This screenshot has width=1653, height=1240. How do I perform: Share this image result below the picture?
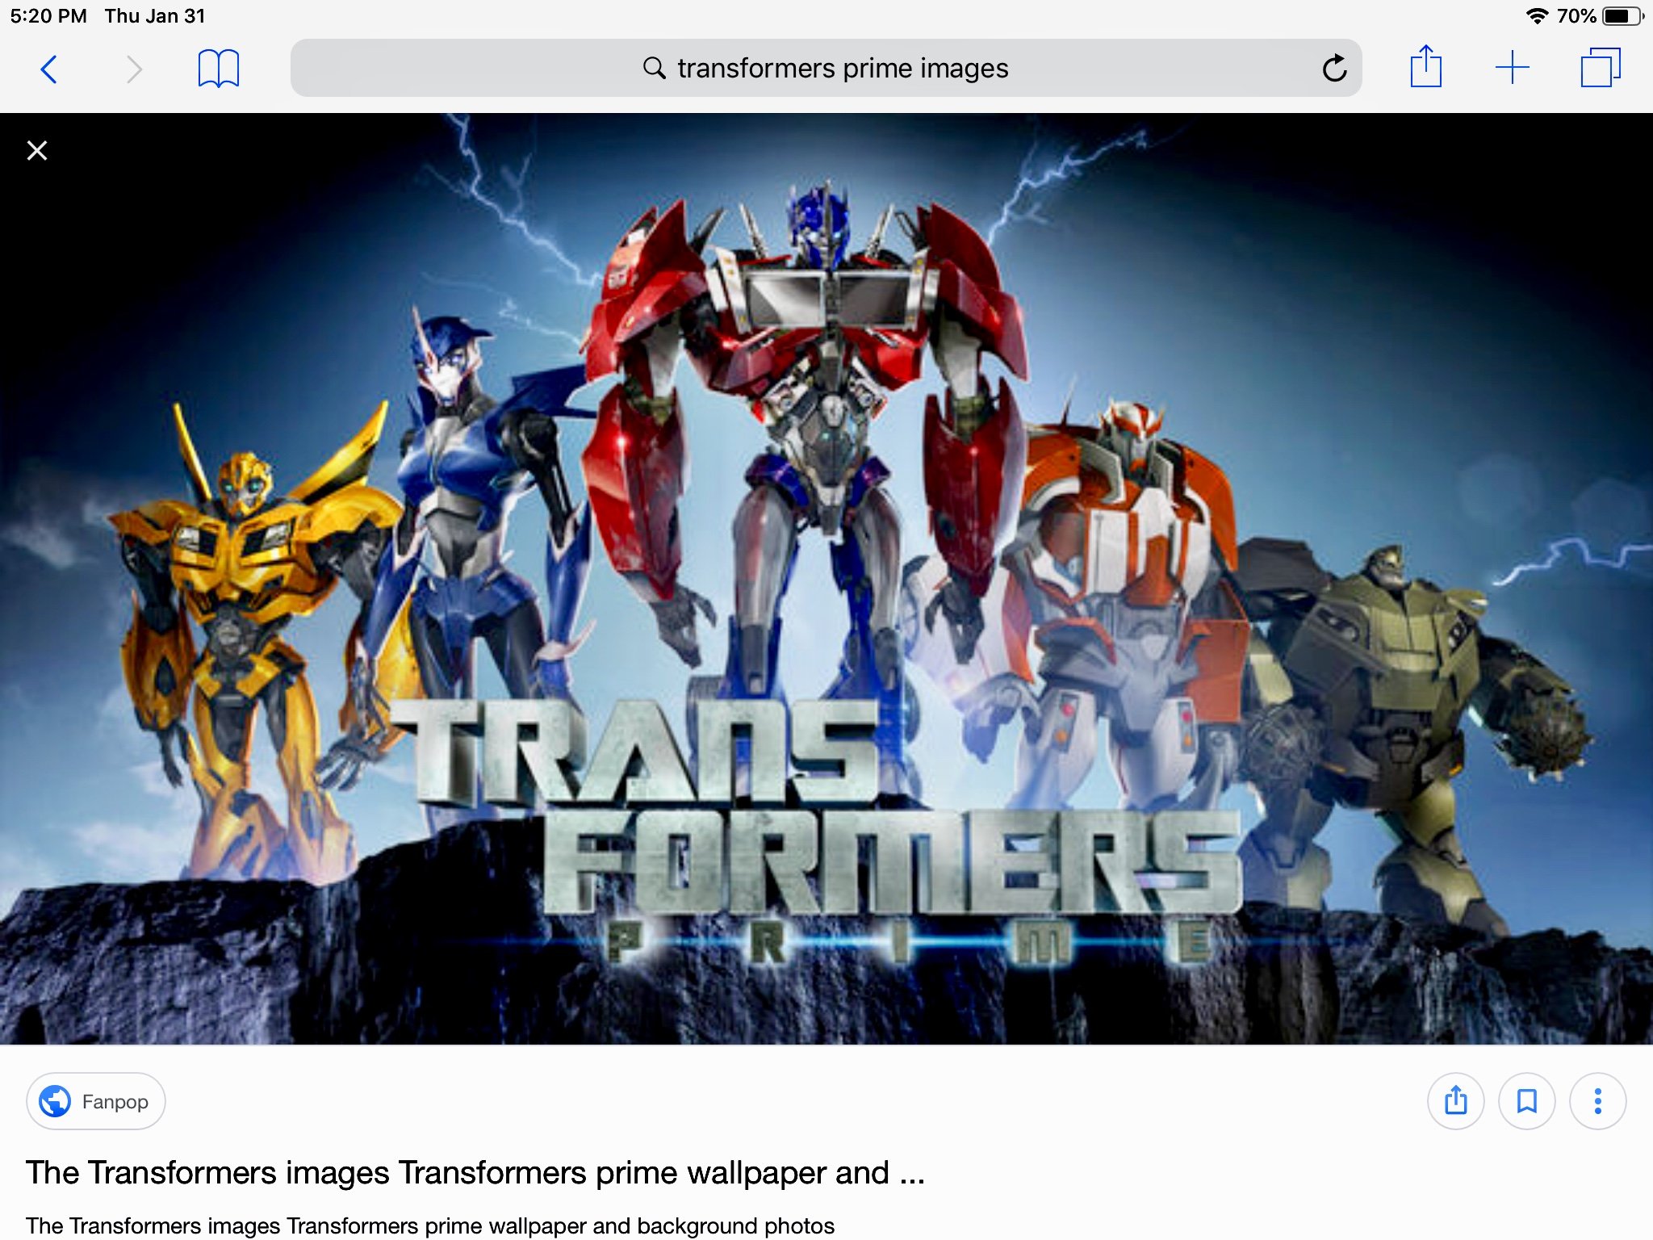click(x=1455, y=1101)
